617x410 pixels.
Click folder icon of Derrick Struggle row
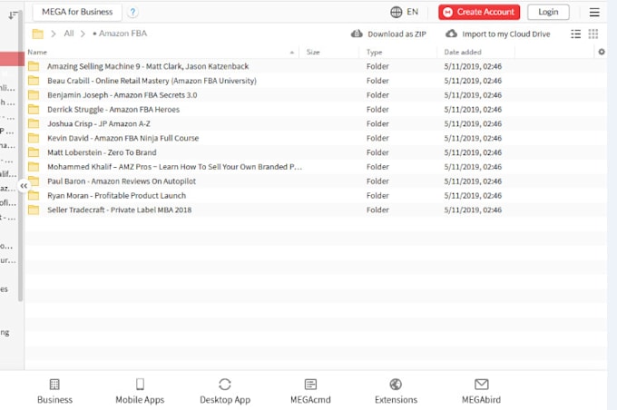tap(34, 109)
